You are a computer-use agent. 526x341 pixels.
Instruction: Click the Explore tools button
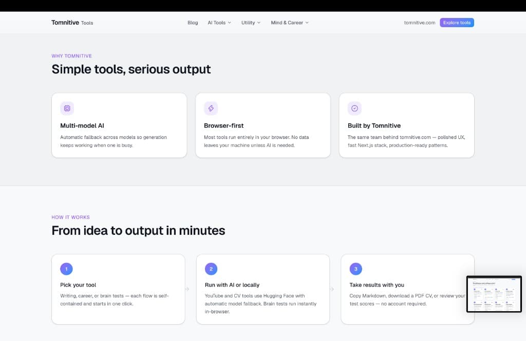(x=457, y=23)
